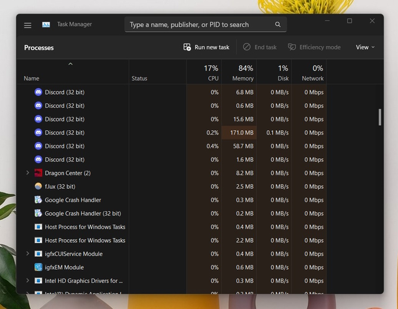Select Discord icon in 6.8 MB row
The width and height of the screenshot is (398, 309).
(x=39, y=92)
